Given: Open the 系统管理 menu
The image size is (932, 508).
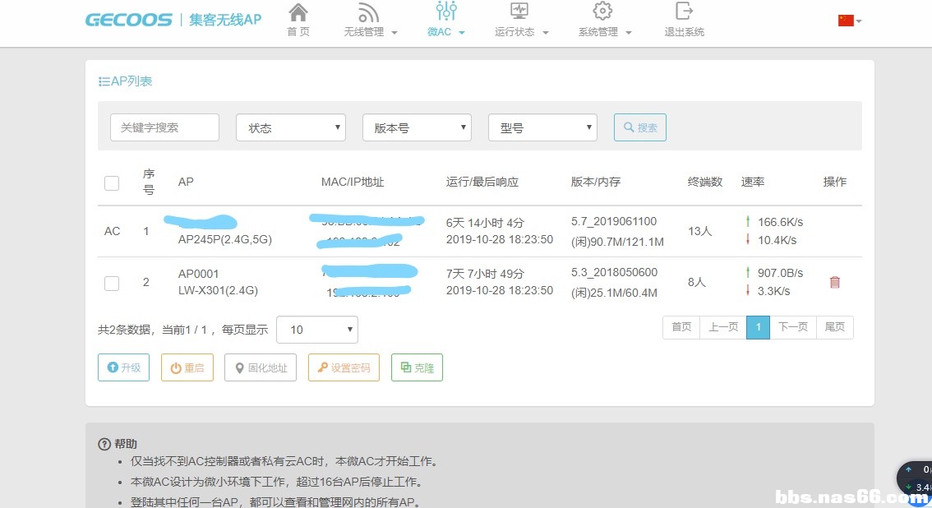Looking at the screenshot, I should 605,32.
